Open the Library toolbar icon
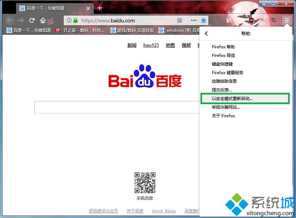 tap(229, 20)
